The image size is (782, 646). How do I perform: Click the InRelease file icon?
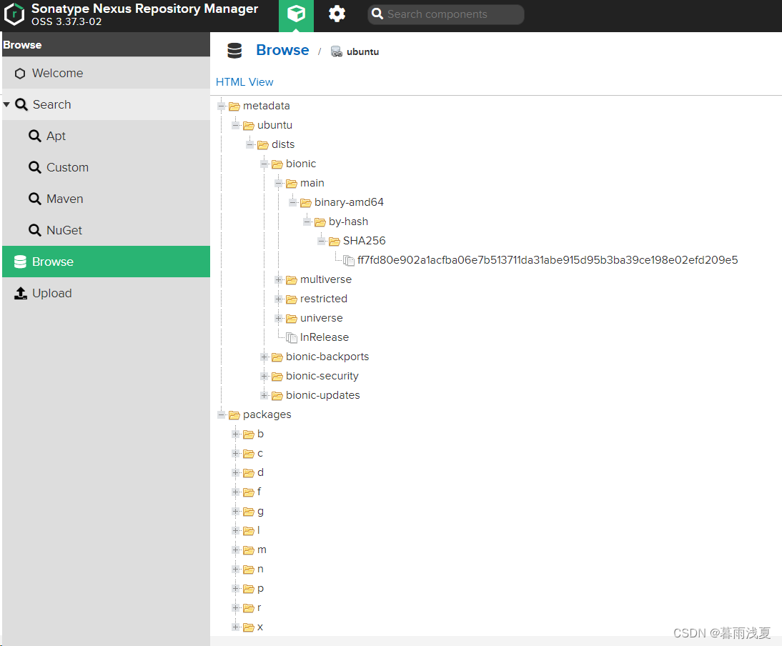(292, 337)
